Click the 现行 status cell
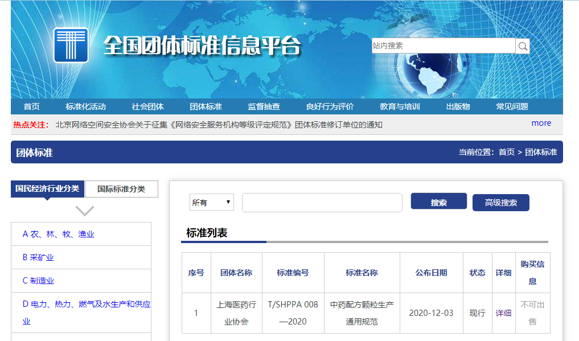The image size is (579, 341). tap(478, 313)
